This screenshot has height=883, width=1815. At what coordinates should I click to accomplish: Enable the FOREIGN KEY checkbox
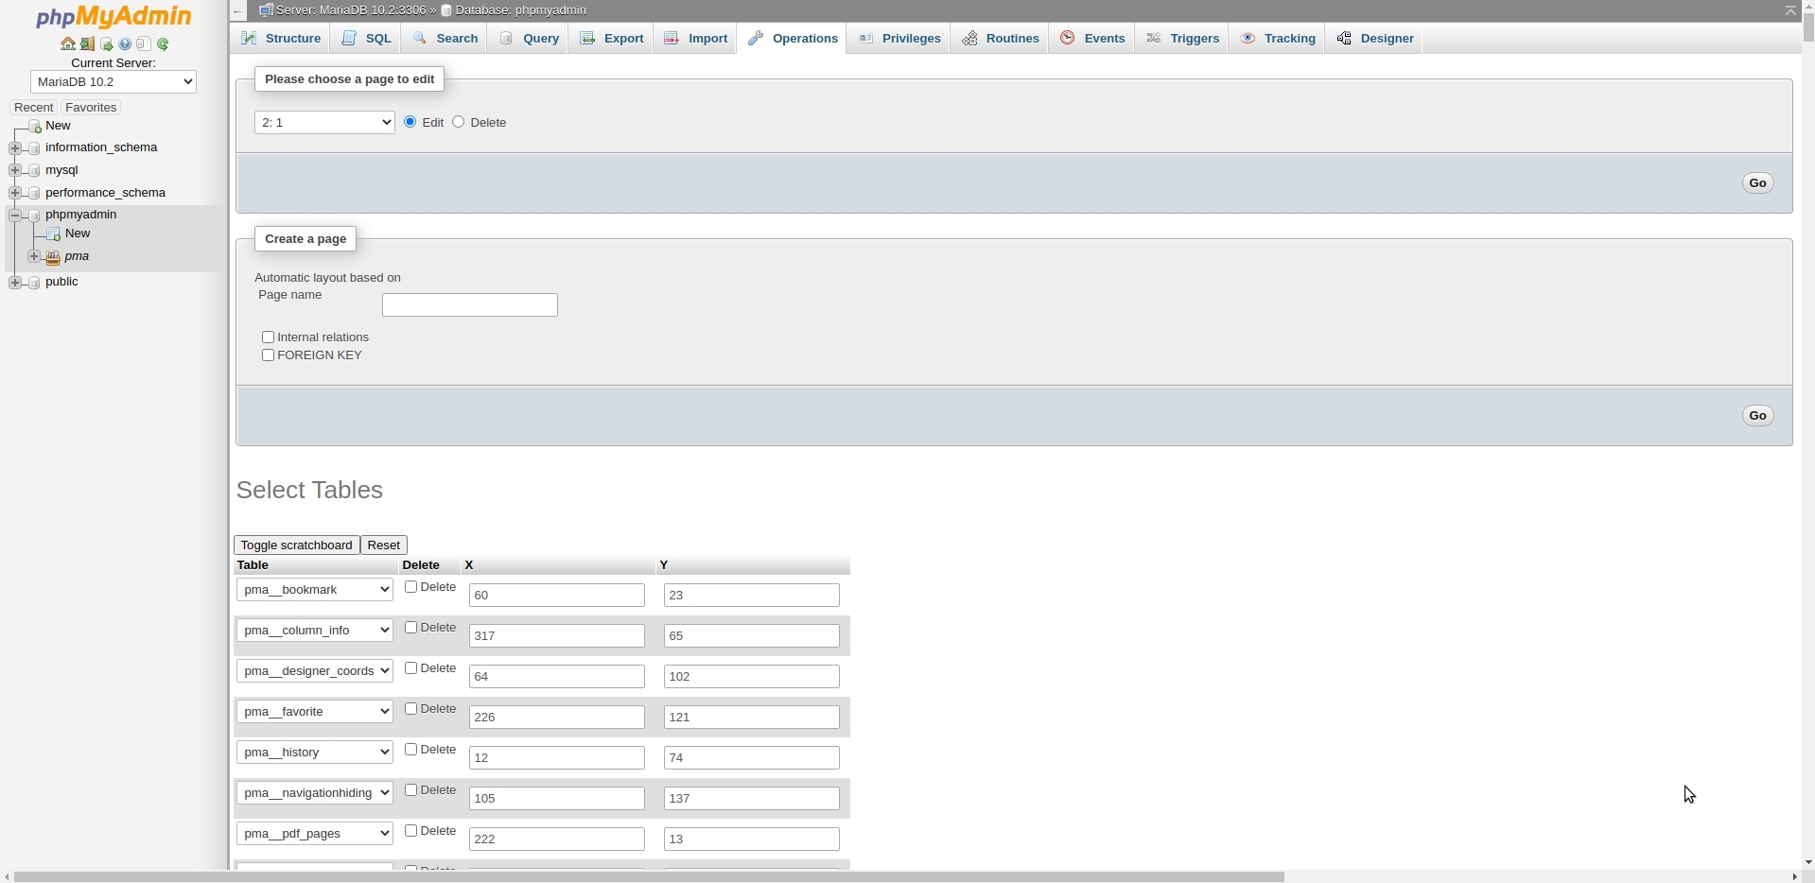(x=268, y=355)
